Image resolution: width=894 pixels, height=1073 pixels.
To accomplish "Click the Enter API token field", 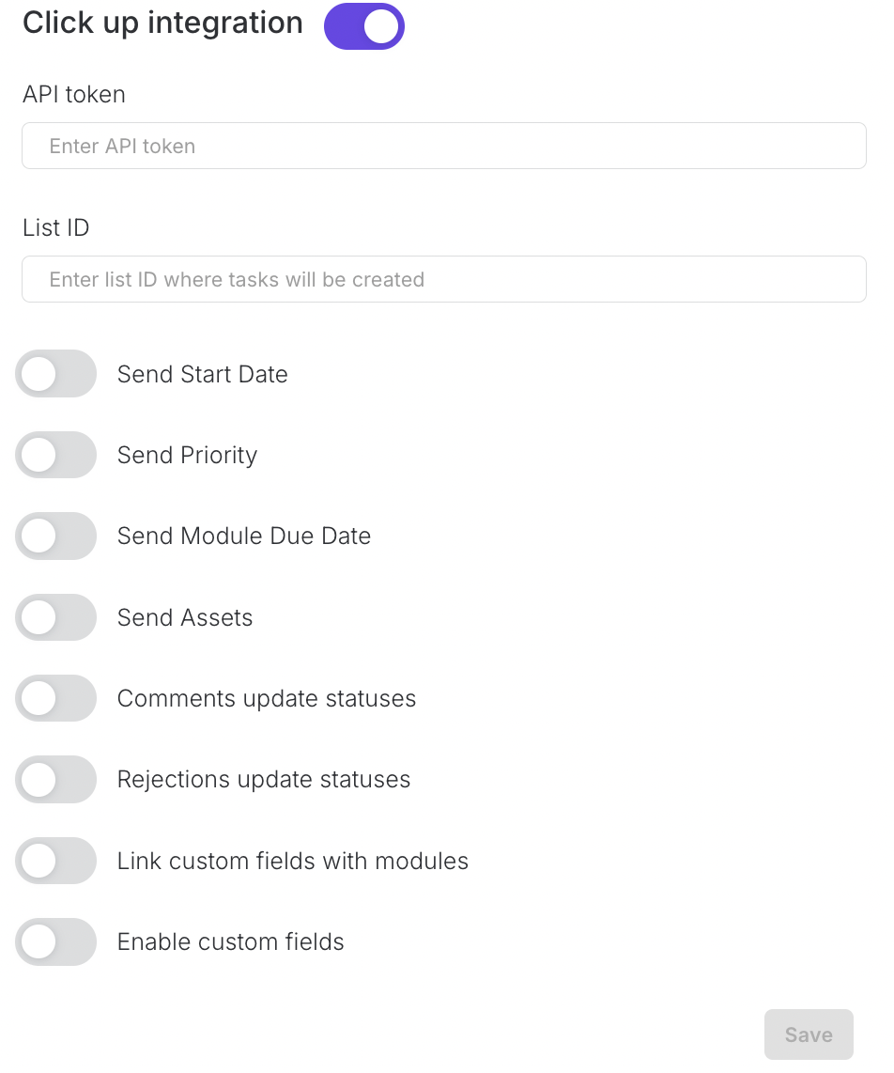I will (x=443, y=146).
